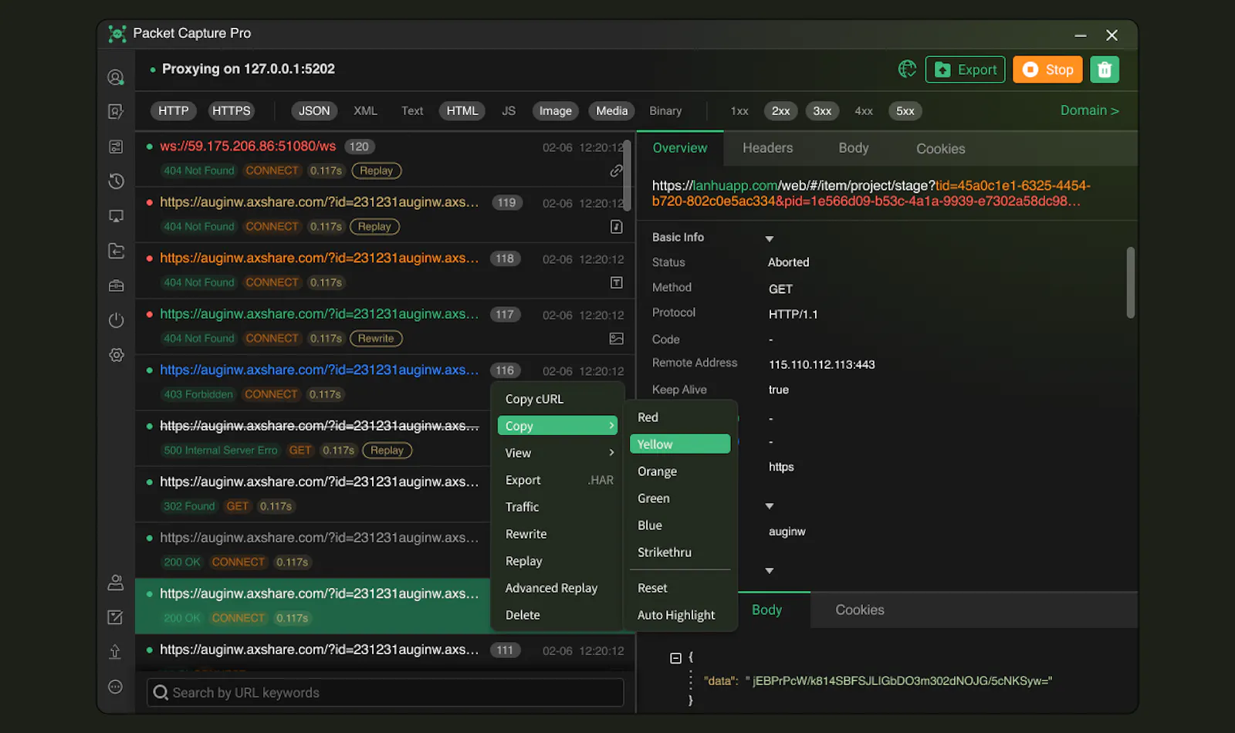Click the green trash icon button

[x=1105, y=69]
